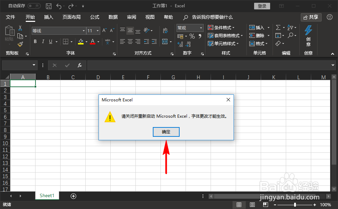This screenshot has height=209, width=338.
Task: Toggle AutoSave off
Action: pyautogui.click(x=34, y=6)
